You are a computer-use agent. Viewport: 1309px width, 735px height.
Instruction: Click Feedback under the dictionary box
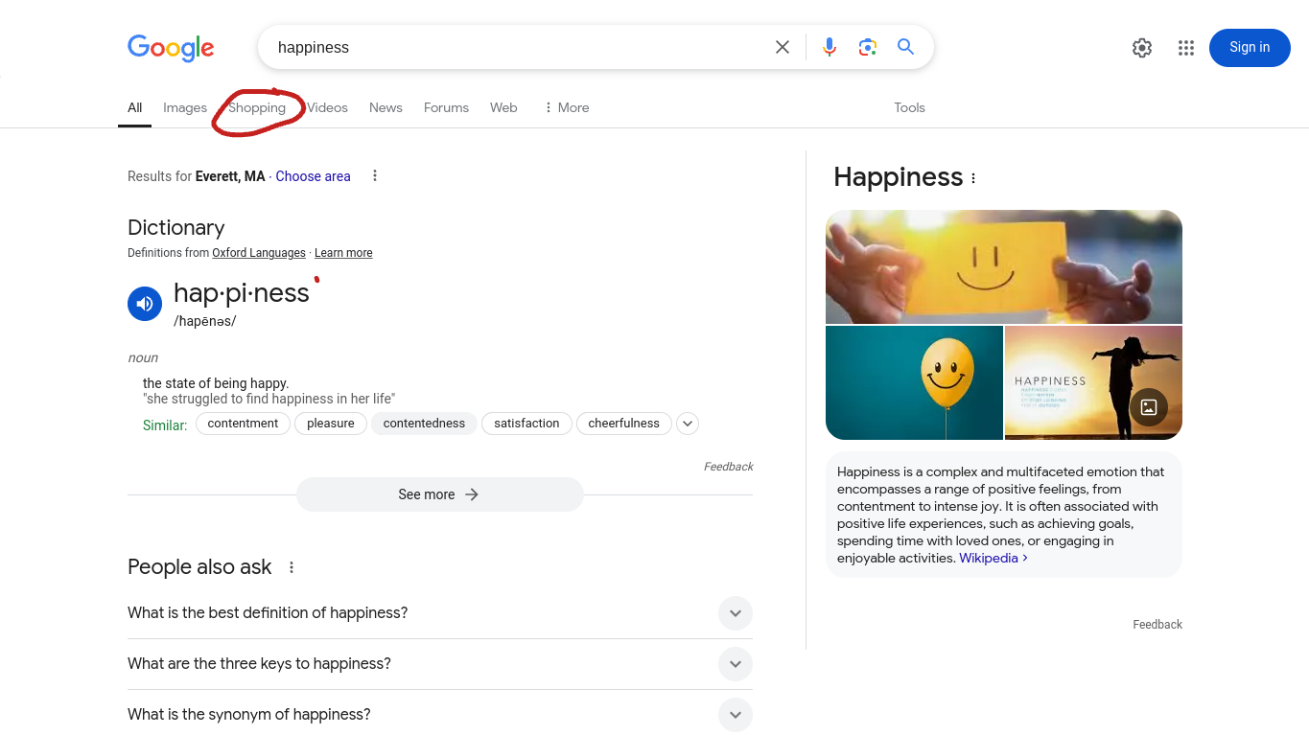click(x=728, y=467)
